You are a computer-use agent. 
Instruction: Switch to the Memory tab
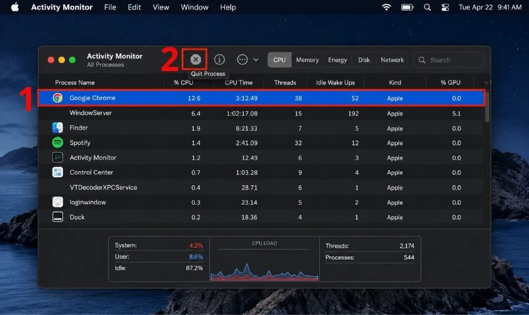point(307,60)
